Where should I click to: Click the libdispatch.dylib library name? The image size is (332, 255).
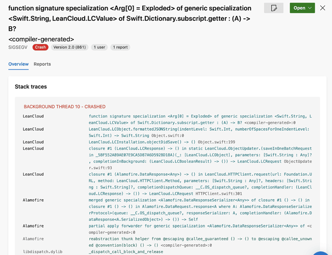(x=42, y=251)
